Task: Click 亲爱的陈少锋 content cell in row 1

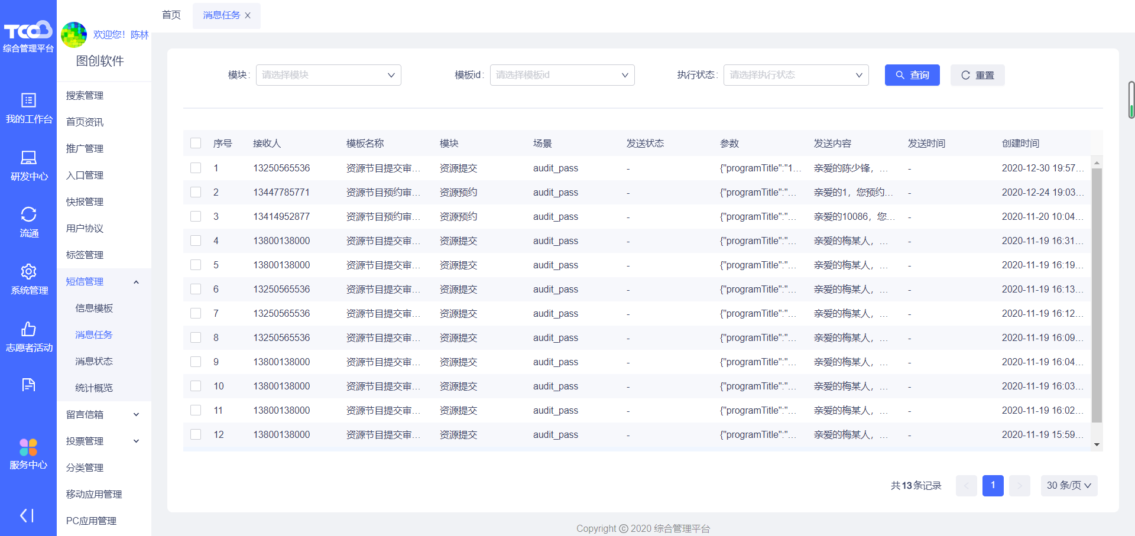Action: click(x=851, y=168)
